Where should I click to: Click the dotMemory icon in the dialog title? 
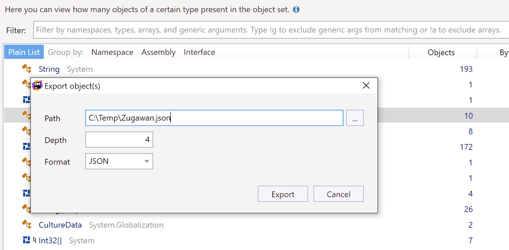coord(37,85)
